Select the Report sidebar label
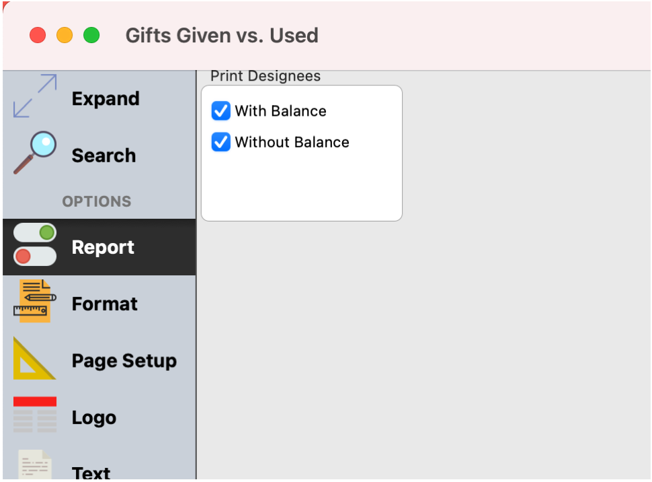 pos(103,248)
